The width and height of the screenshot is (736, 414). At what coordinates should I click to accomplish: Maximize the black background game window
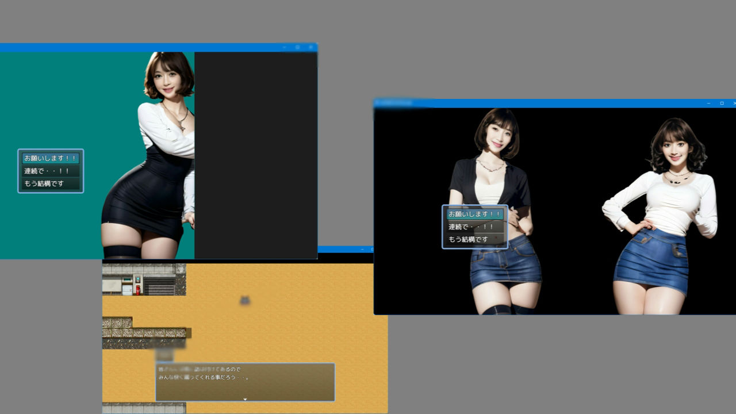722,103
